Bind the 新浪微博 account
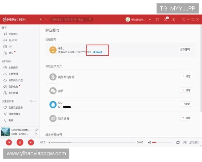 pos(186,118)
